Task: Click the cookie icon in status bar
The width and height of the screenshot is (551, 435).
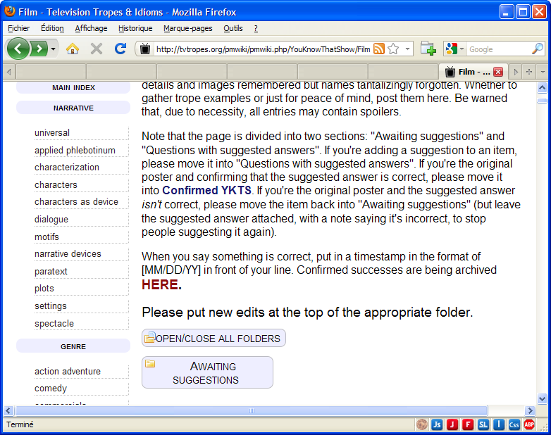Action: point(422,424)
